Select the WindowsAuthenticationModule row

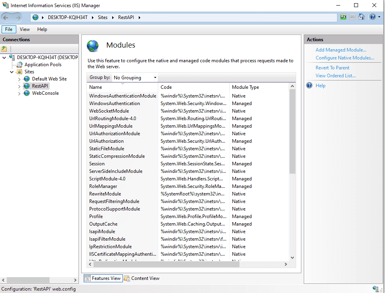[x=188, y=96]
